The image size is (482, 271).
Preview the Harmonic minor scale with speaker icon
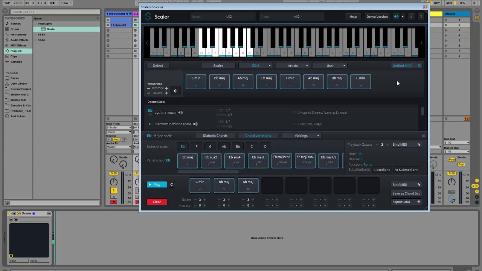(x=195, y=124)
